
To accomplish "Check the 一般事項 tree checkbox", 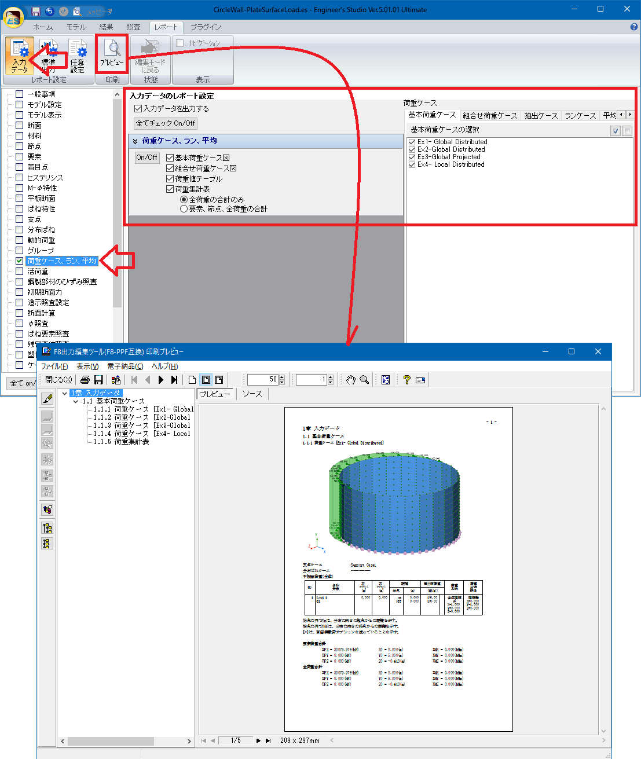I will coord(20,94).
